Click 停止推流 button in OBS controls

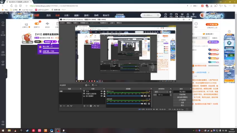182,92
